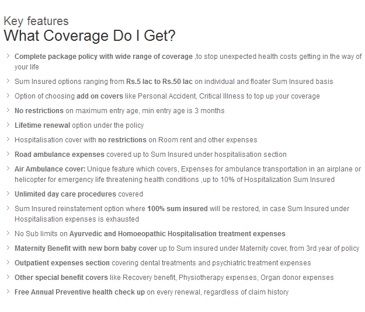Click the What Coverage Do I Get heading
Screen dimensions: 365x312
coord(89,36)
